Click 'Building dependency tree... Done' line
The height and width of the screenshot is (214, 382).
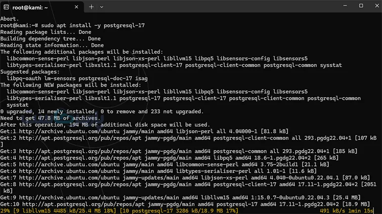(x=51, y=38)
